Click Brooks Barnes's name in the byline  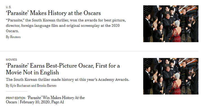[47, 86]
